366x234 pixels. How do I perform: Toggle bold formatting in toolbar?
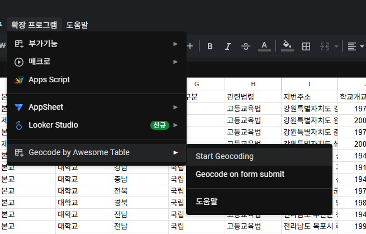pos(210,46)
